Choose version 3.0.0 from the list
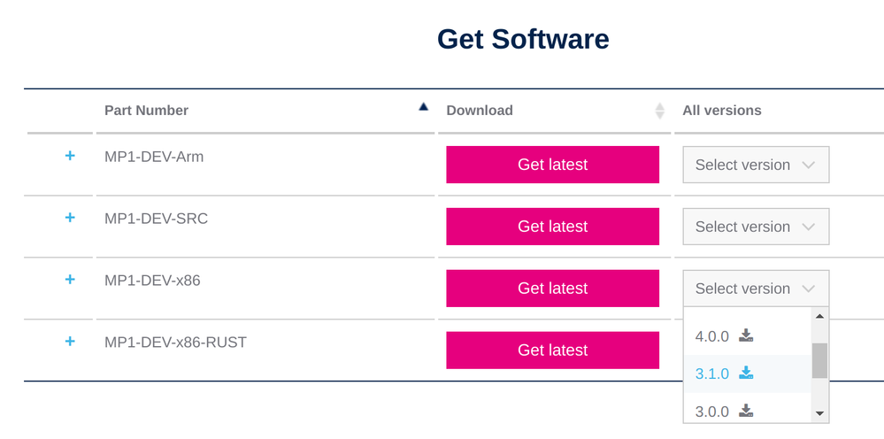The width and height of the screenshot is (884, 439). (x=712, y=412)
